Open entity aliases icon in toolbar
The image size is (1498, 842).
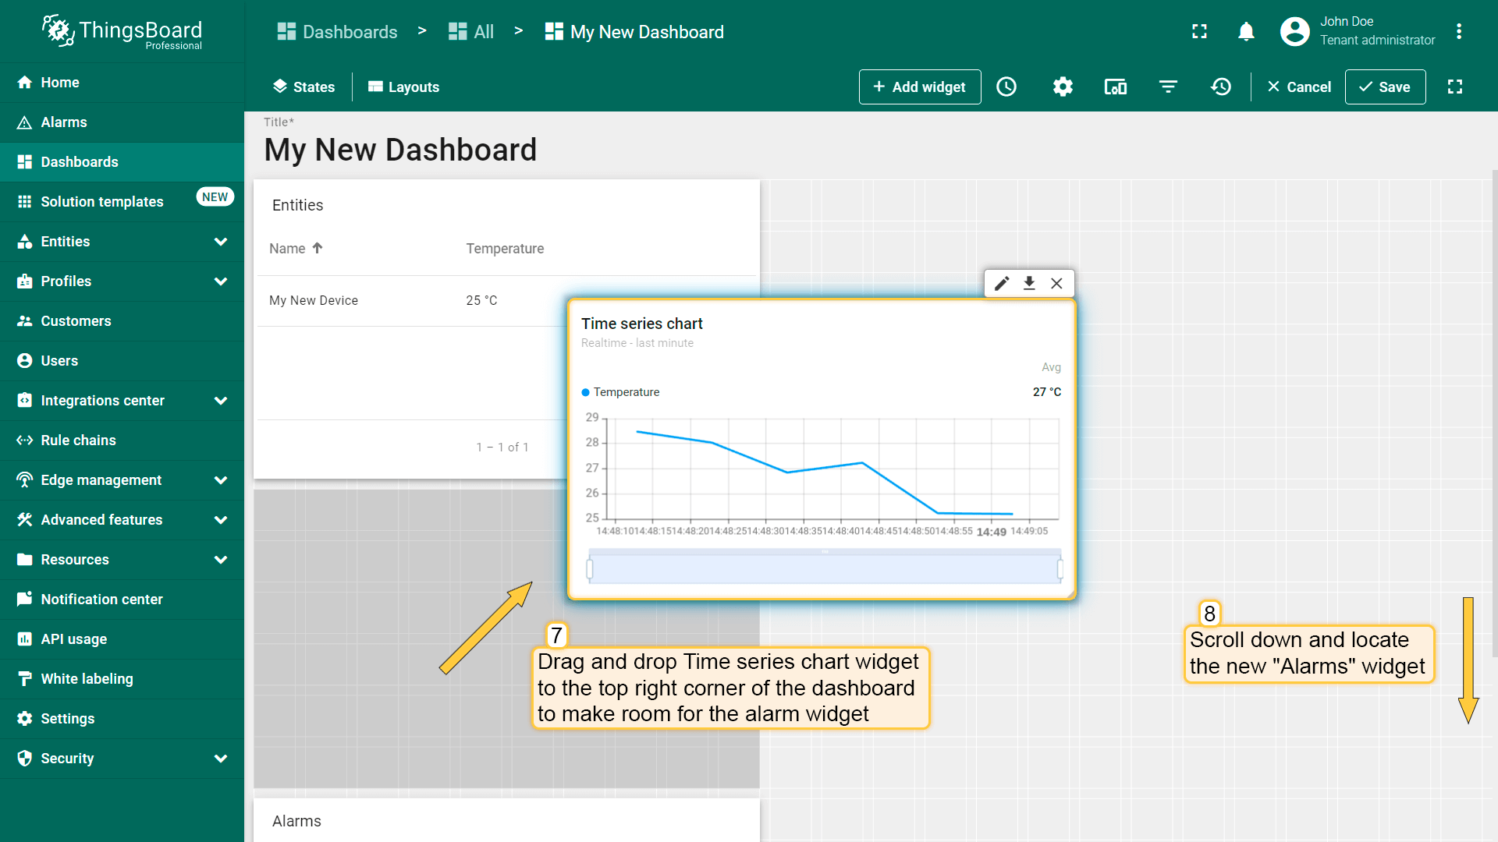[1115, 87]
